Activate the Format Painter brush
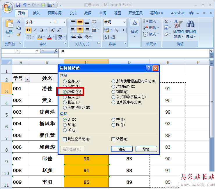The height and width of the screenshot is (189, 215). (19, 34)
